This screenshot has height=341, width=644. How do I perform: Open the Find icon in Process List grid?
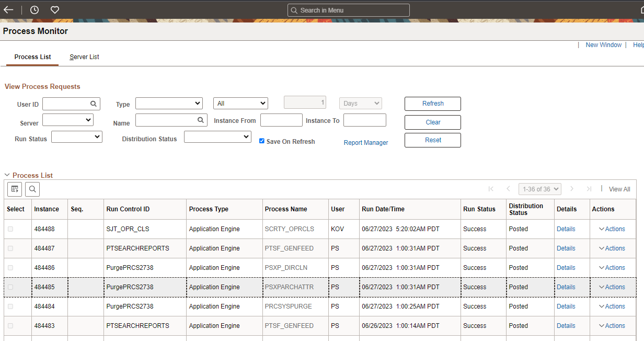click(32, 189)
